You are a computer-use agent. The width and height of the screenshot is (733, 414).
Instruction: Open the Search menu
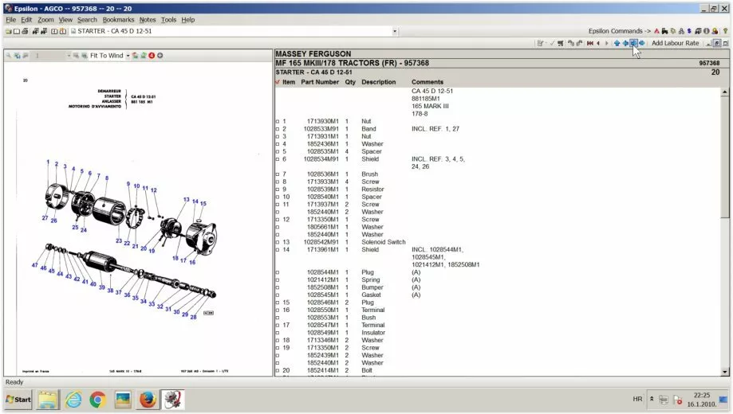[x=87, y=20]
